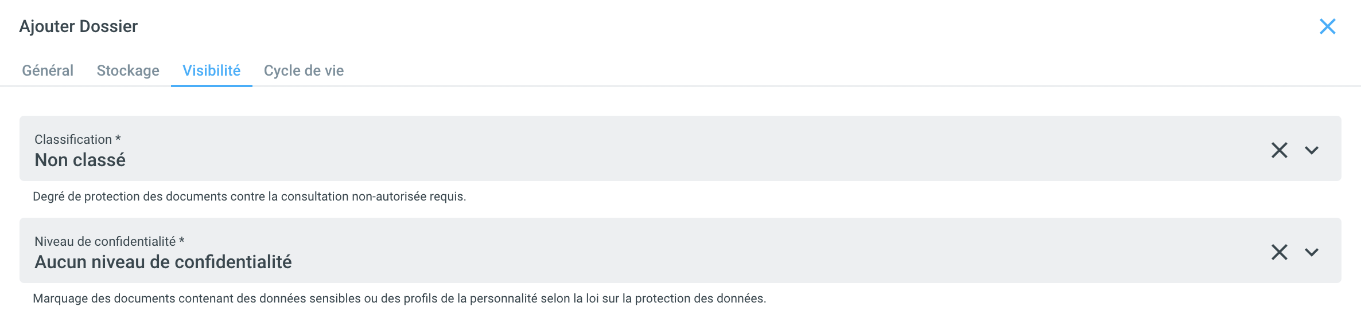Switch to the Général tab
The height and width of the screenshot is (322, 1361).
48,70
